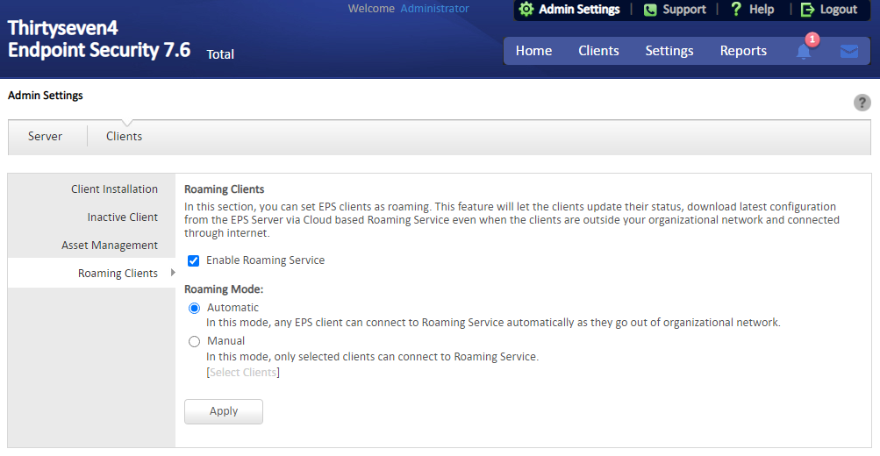Image resolution: width=880 pixels, height=456 pixels.
Task: Switch to the Clients tab under Admin Settings
Action: point(124,136)
